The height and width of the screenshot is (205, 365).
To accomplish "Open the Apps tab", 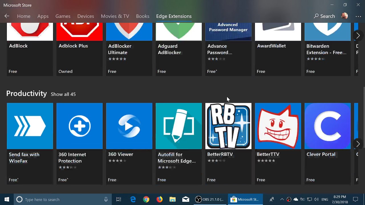I will (x=43, y=16).
